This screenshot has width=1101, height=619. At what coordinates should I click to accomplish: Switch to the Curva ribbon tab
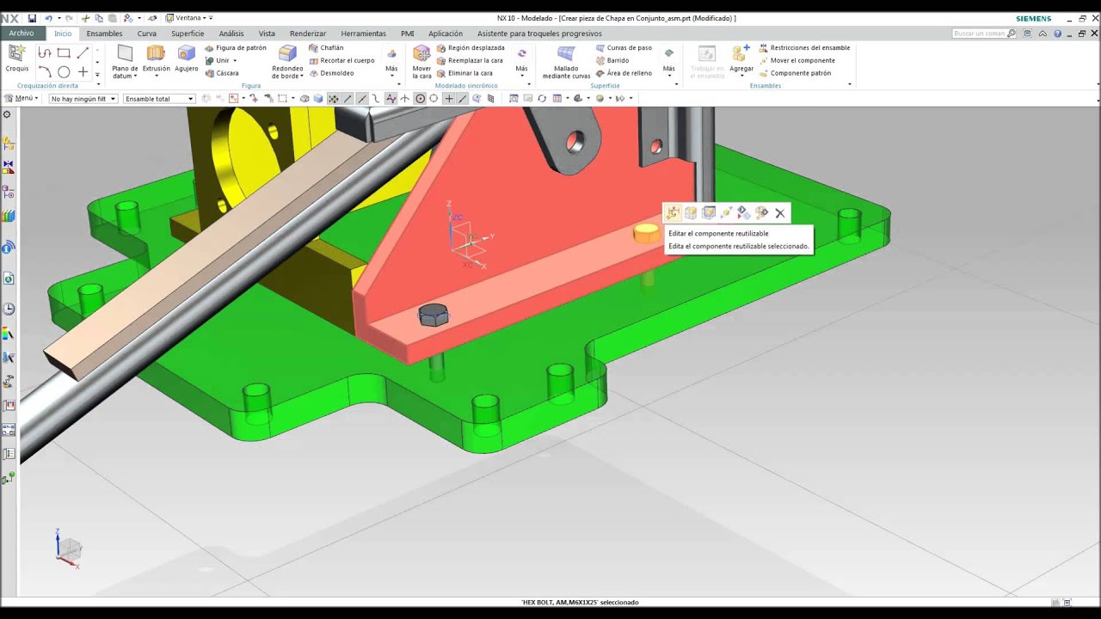pos(147,34)
